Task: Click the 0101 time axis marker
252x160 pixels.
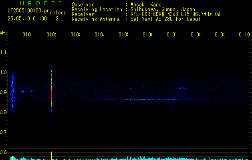Action: tap(27, 34)
